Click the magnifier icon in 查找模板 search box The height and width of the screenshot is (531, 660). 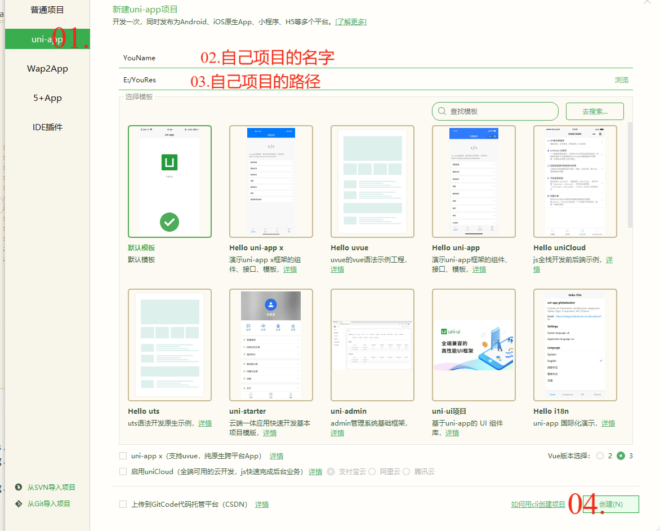pos(442,111)
